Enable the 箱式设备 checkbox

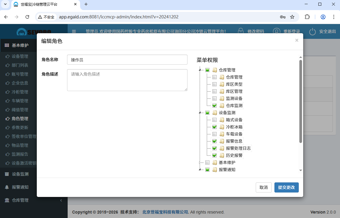215,120
